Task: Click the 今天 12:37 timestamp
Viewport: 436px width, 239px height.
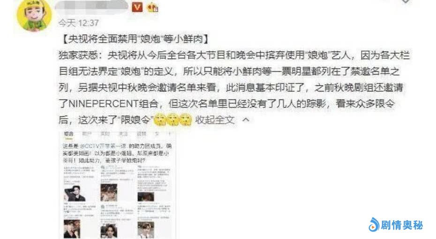Action: click(x=79, y=23)
